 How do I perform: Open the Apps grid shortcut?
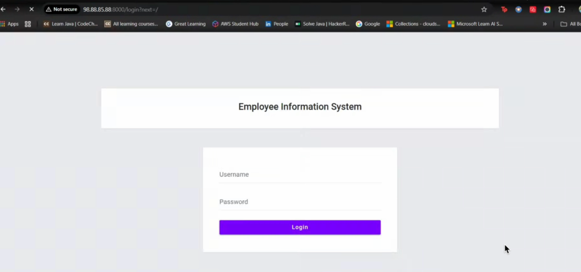click(10, 24)
